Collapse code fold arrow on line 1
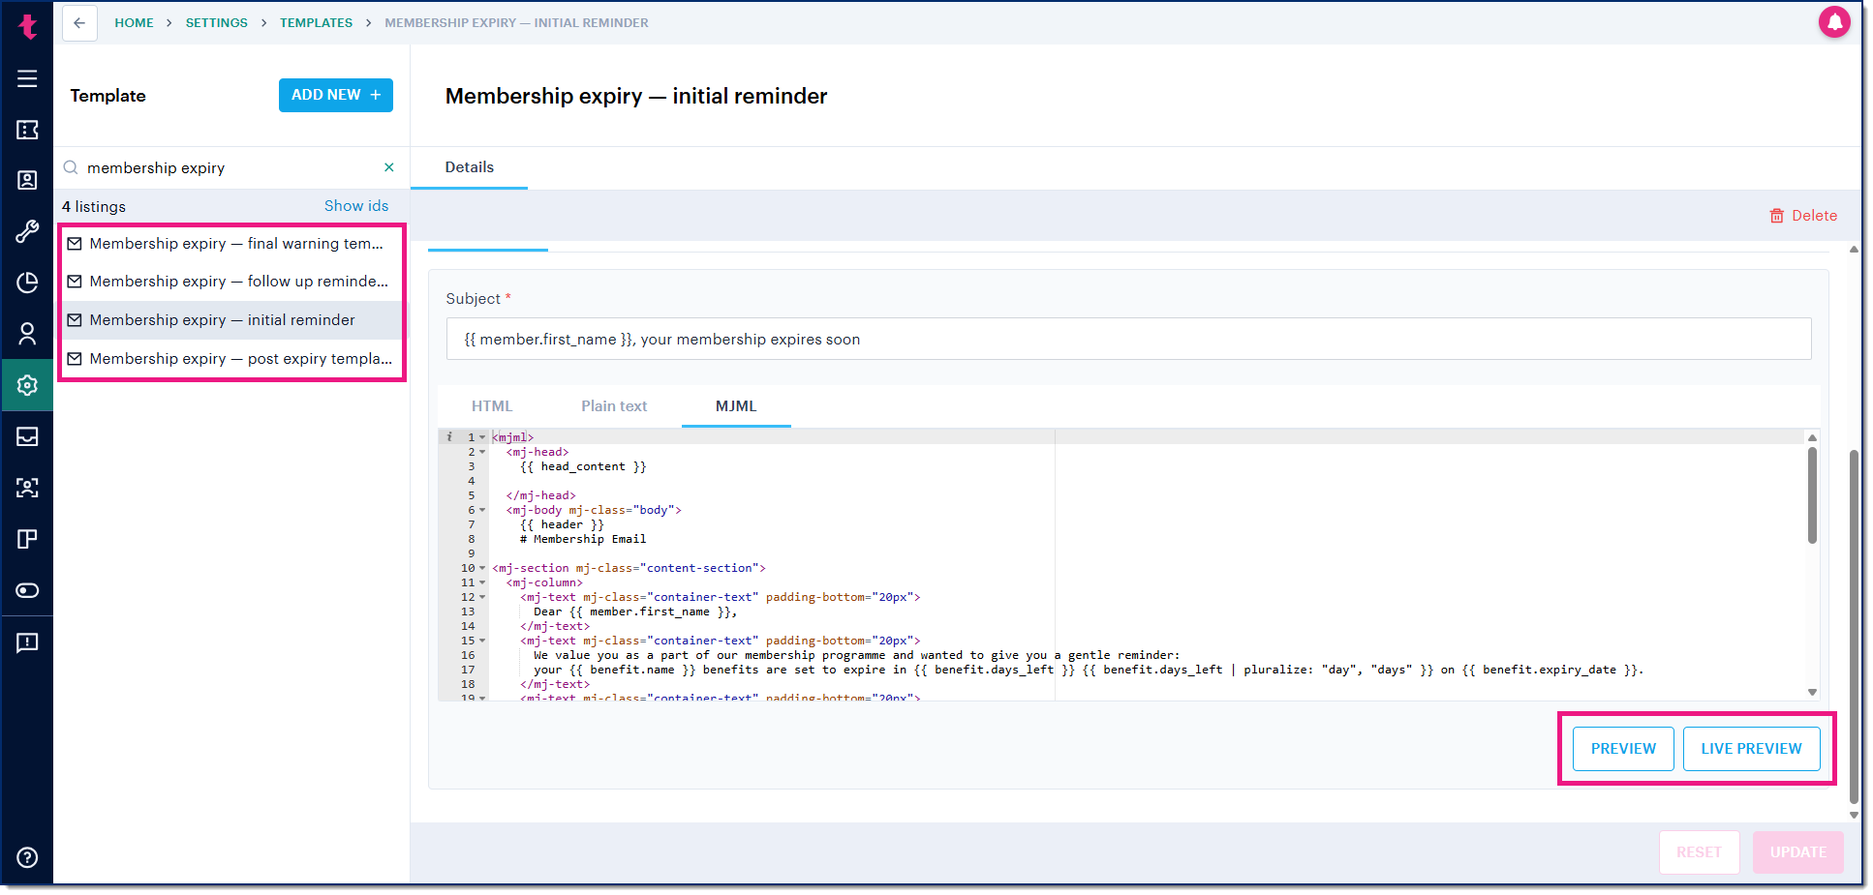 pos(482,437)
